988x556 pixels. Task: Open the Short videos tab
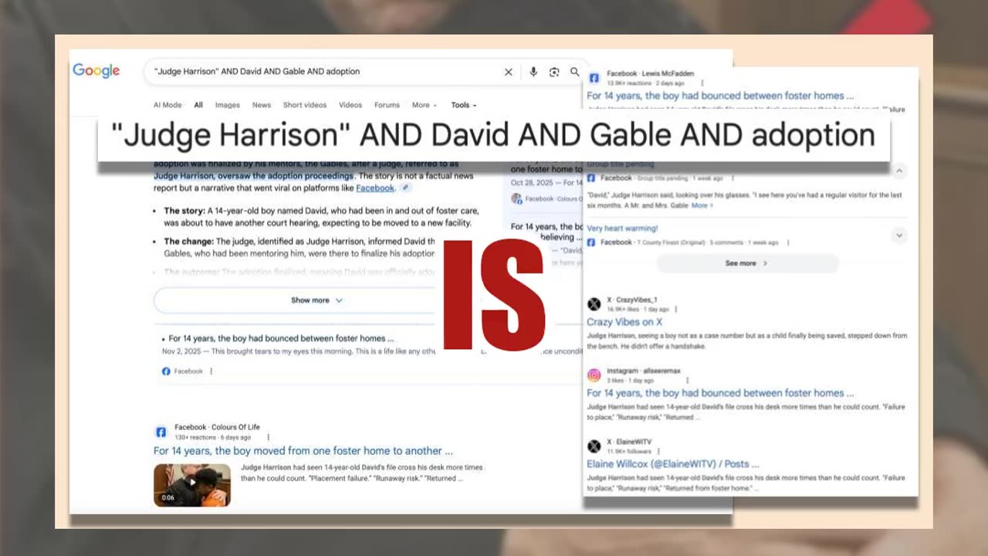(305, 105)
